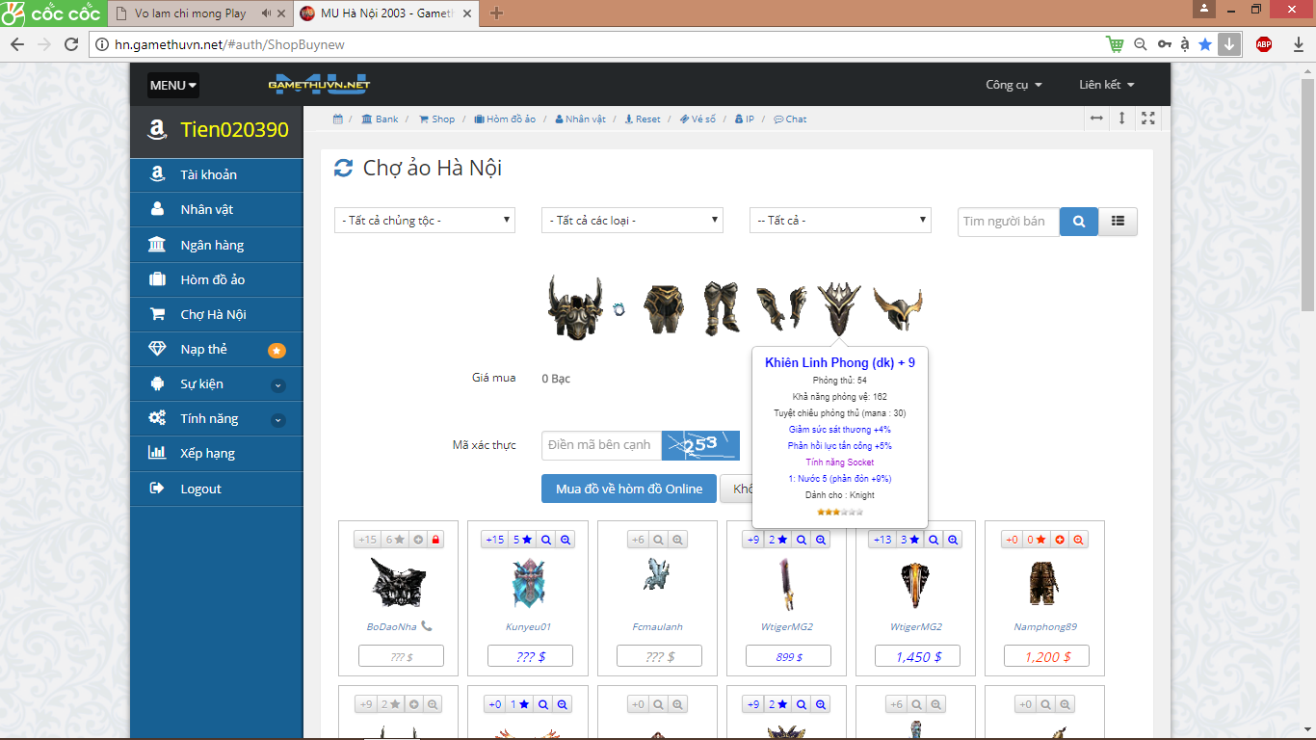The width and height of the screenshot is (1316, 740).
Task: Open a new browser tab
Action: point(496,13)
